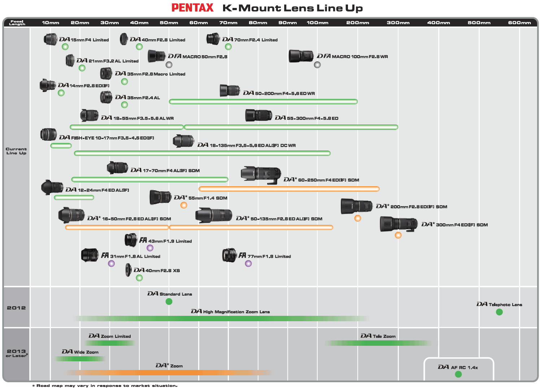
Task: Select the D FA Macro 50mm F2.8 lens image
Action: pyautogui.click(x=157, y=56)
